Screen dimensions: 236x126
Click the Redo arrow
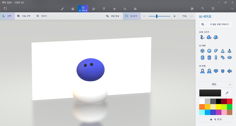pyautogui.click(x=223, y=9)
